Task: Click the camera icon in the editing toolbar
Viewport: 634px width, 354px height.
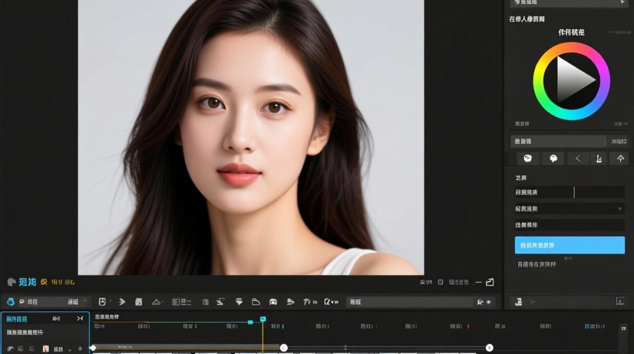Action: point(273,302)
